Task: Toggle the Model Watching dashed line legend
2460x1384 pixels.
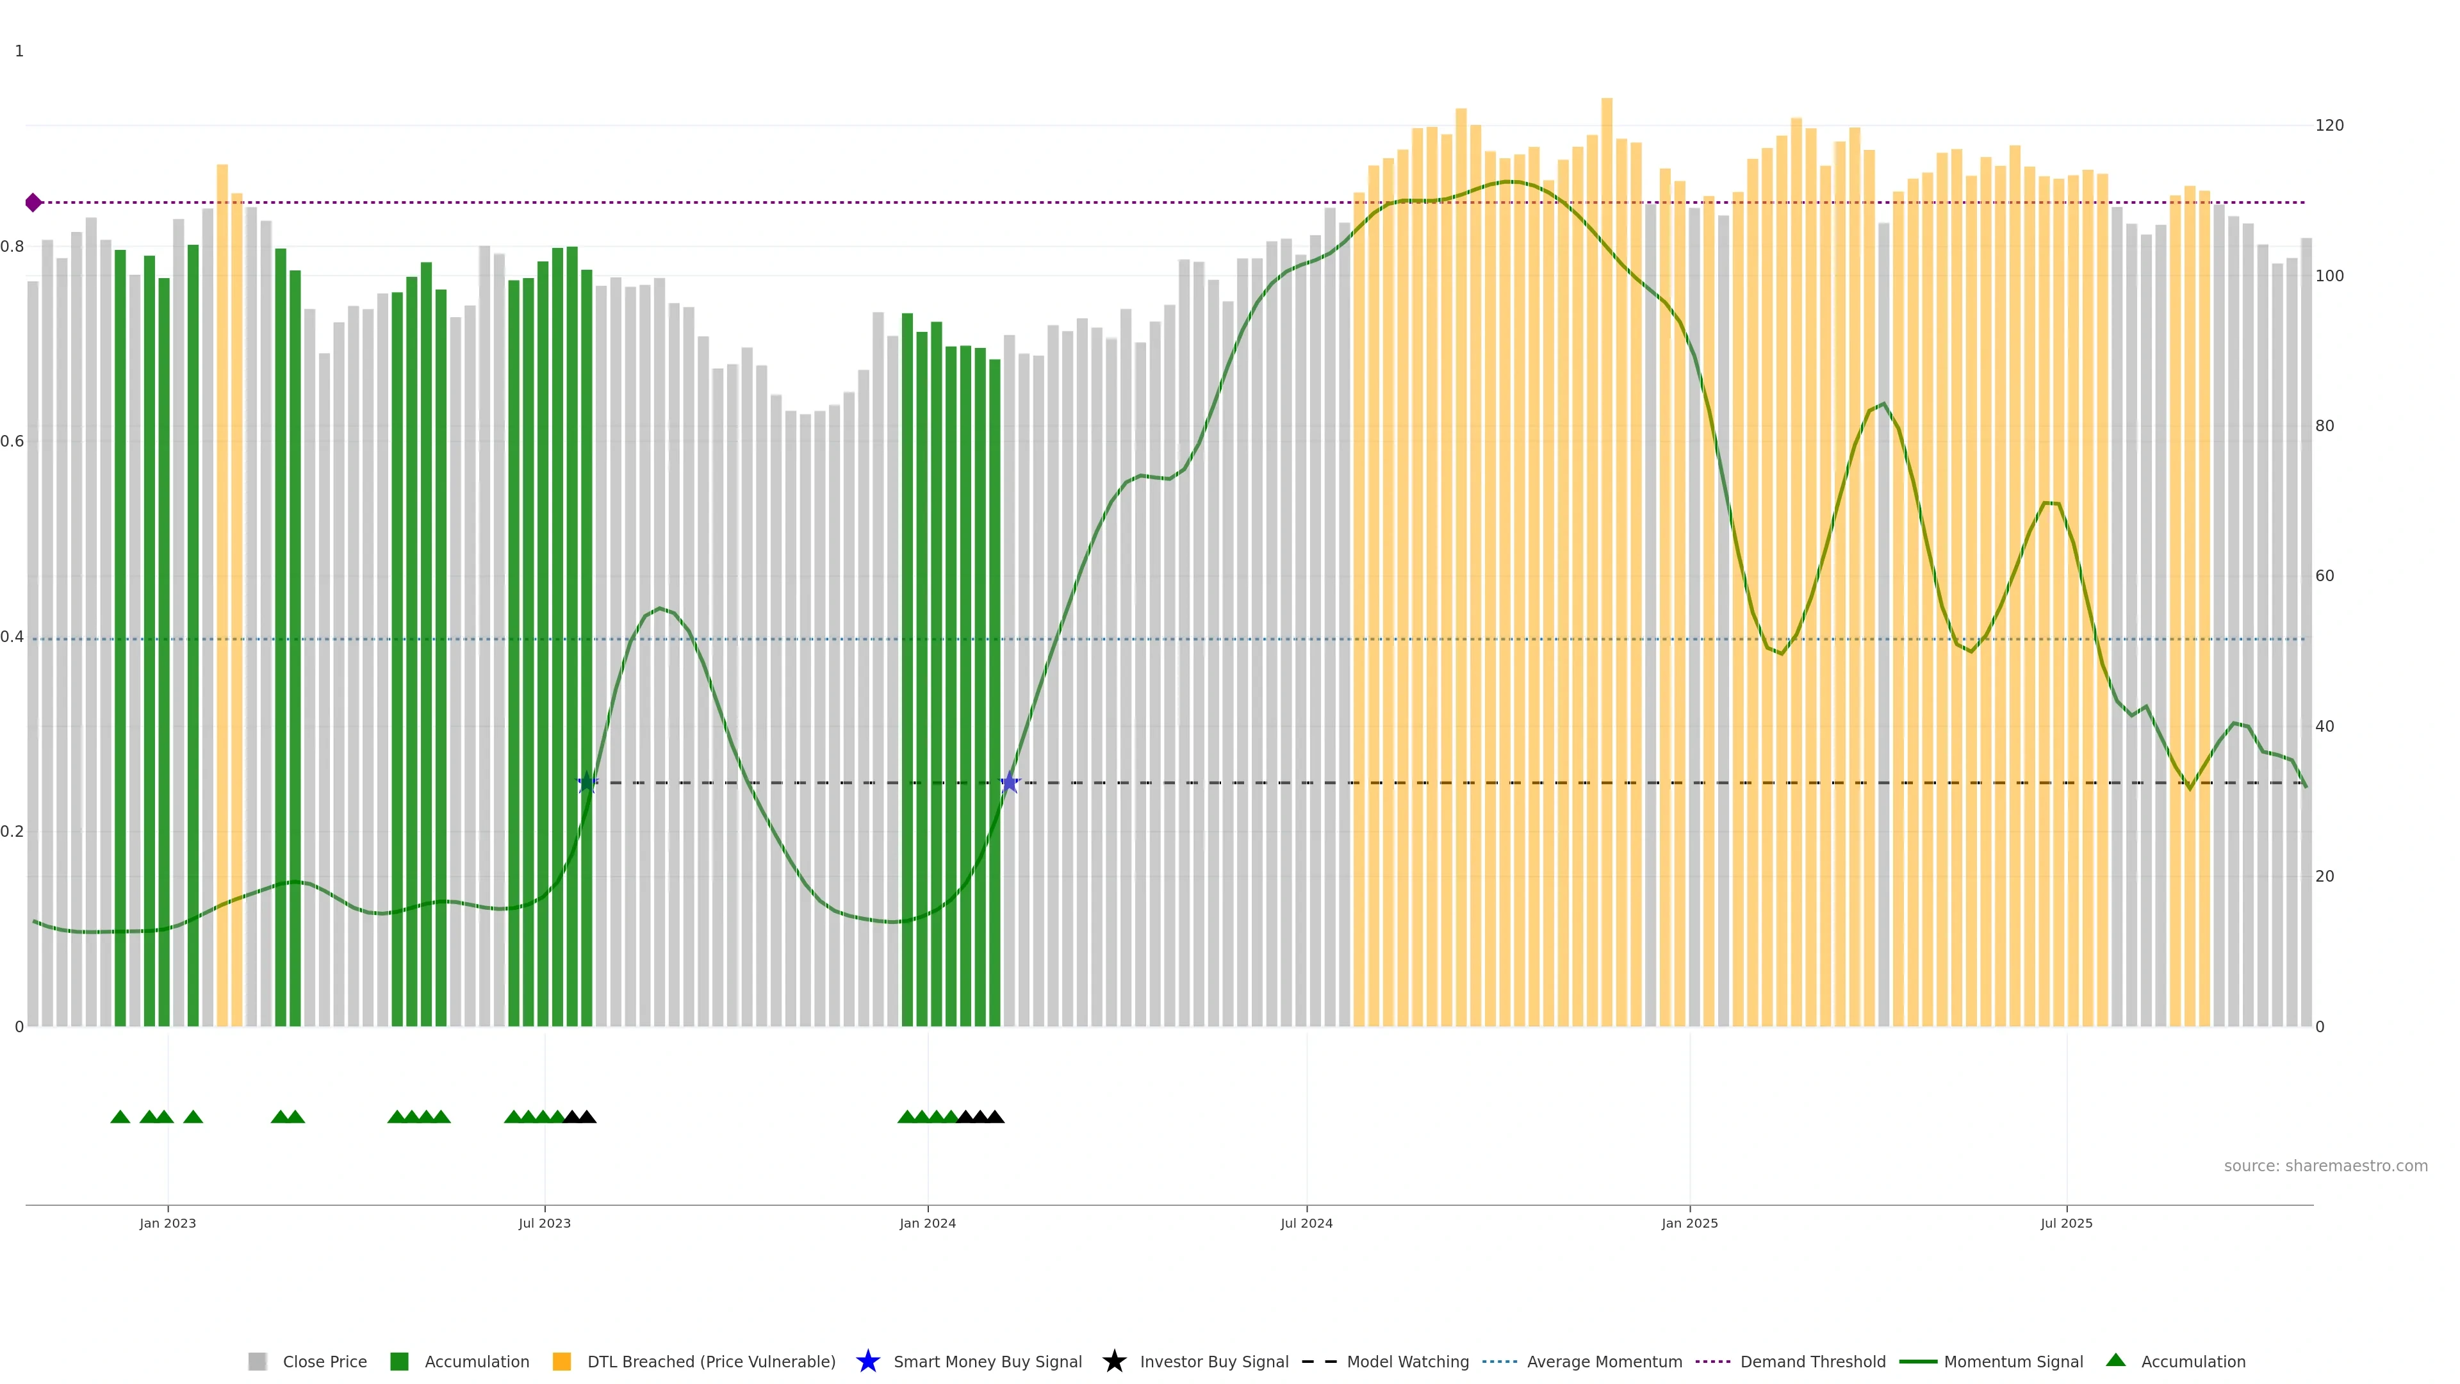Action: pos(1319,1361)
